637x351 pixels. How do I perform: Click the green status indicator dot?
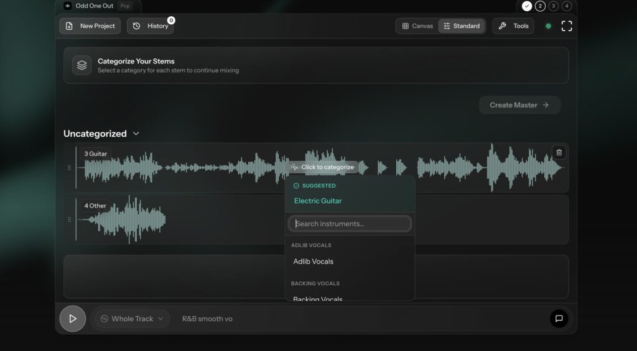click(x=548, y=26)
